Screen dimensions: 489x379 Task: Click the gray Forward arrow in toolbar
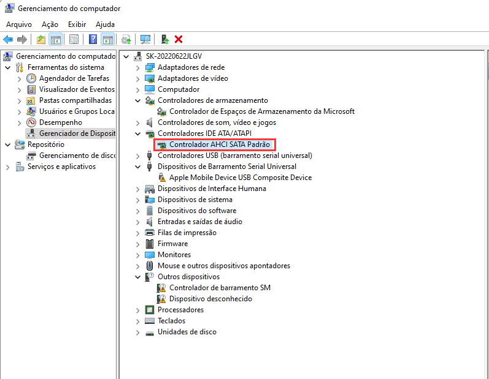pos(22,40)
